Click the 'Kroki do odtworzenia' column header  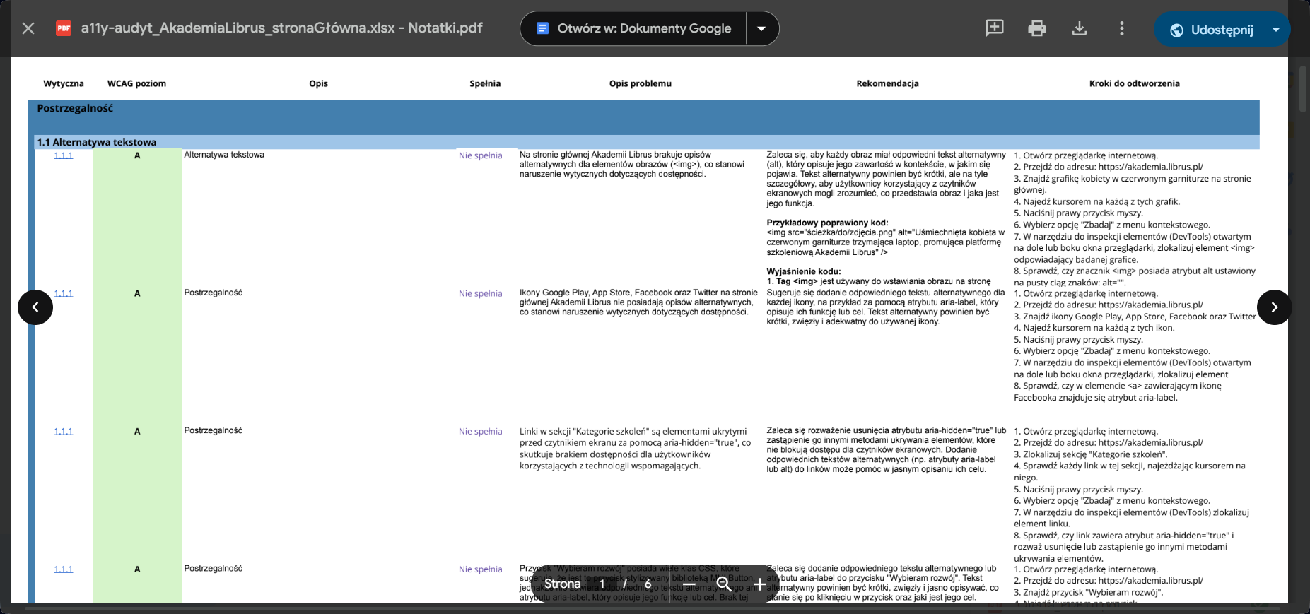[x=1134, y=83]
